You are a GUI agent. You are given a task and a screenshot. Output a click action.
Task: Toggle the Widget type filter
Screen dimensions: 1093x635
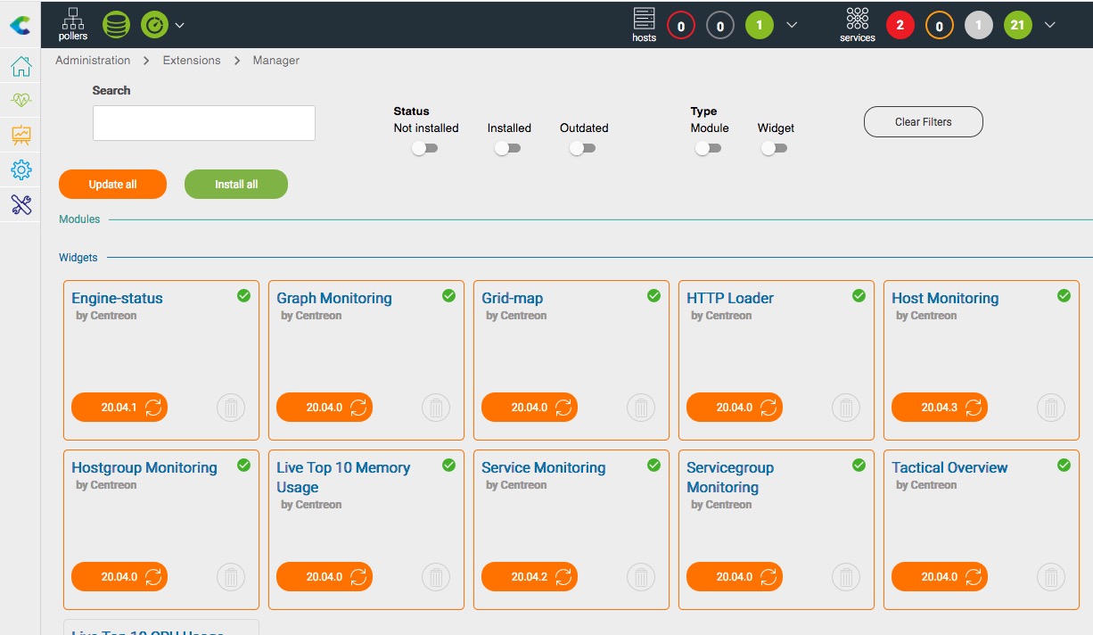(775, 148)
